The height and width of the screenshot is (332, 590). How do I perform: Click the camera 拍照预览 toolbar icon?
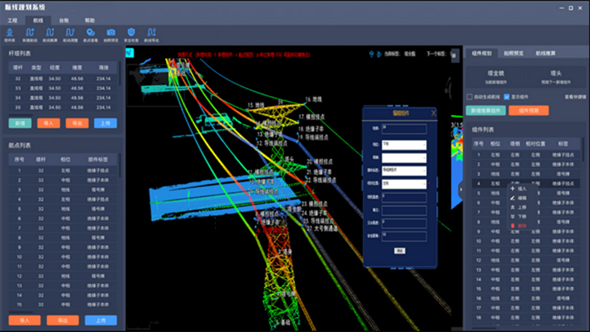click(x=111, y=33)
